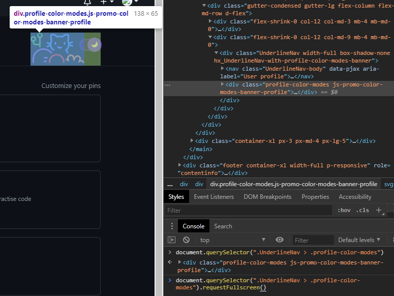Collapse the UnderlineNav width-full div node
Image resolution: width=394 pixels, height=296 pixels.
[216, 53]
